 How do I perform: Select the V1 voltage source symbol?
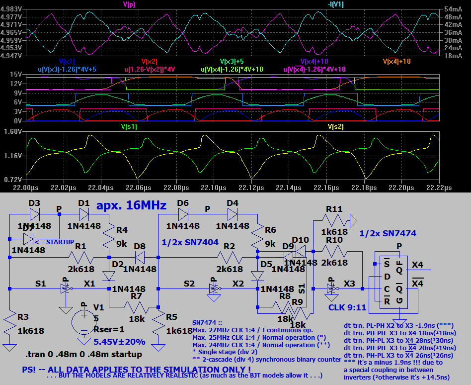coord(84,320)
